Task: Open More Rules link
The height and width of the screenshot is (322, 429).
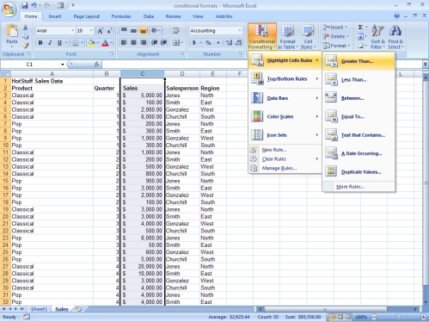Action: click(x=350, y=187)
